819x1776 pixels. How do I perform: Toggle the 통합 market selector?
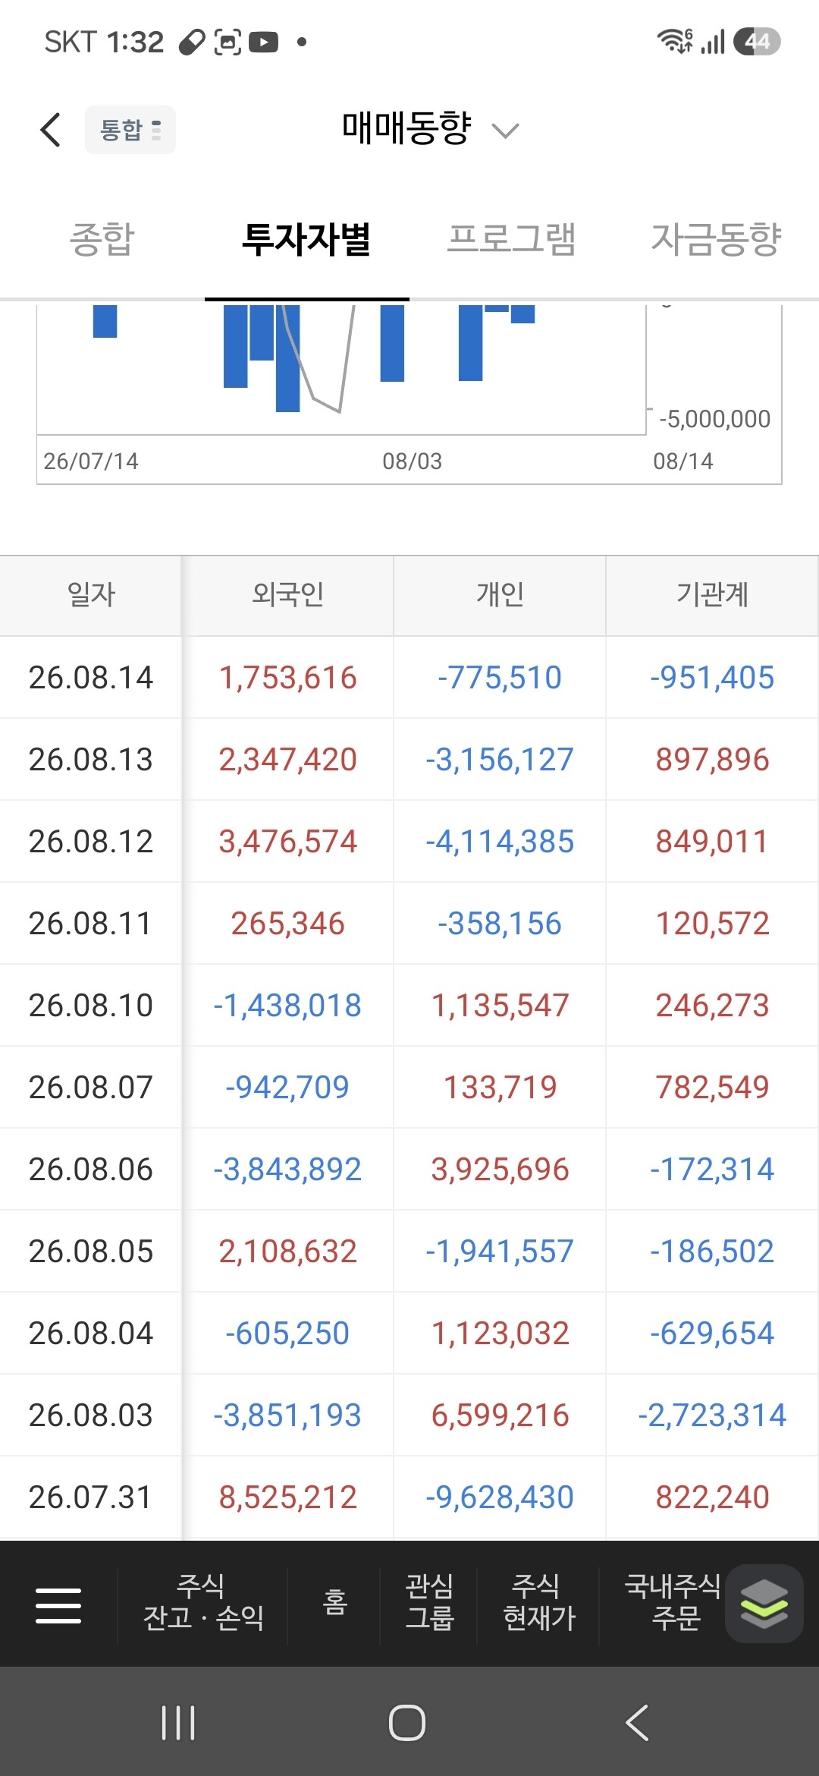130,130
